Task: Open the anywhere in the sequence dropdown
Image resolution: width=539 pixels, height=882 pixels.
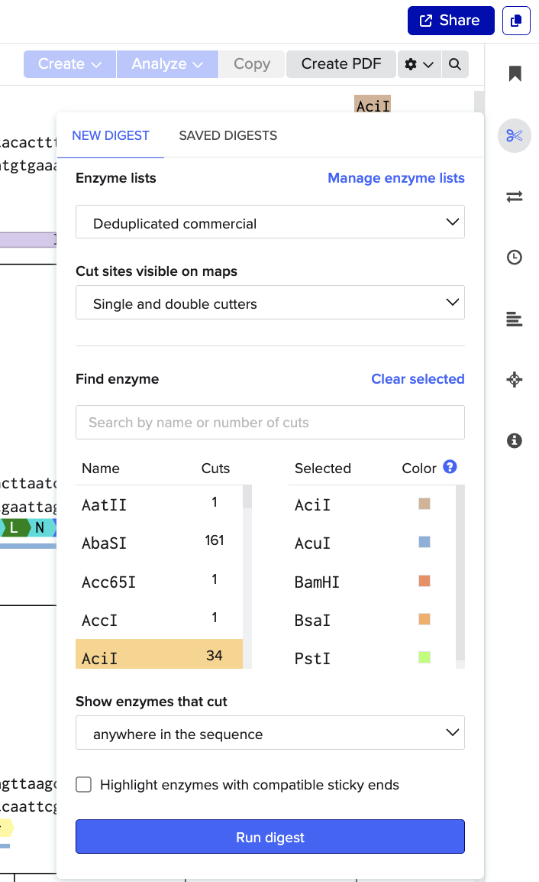Action: (x=270, y=733)
